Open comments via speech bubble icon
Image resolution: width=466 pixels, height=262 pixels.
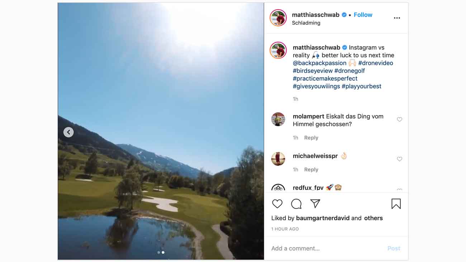point(296,204)
